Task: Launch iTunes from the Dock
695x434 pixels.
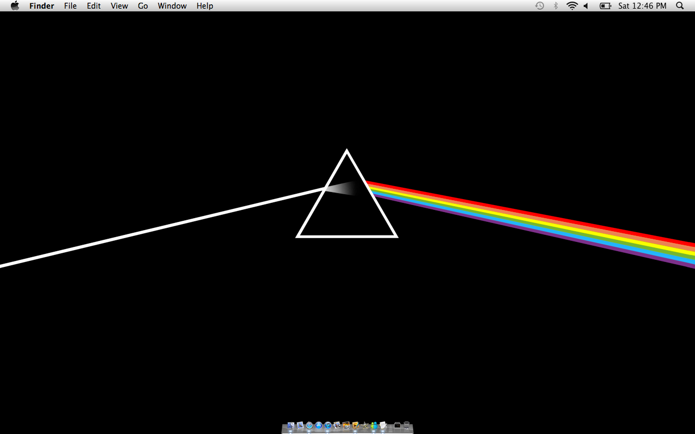Action: click(327, 425)
